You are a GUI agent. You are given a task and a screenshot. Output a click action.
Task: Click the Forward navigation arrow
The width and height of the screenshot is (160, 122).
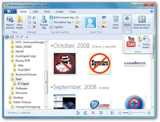[x=12, y=37]
